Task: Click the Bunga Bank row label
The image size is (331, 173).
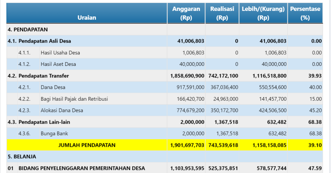Action: pos(54,133)
